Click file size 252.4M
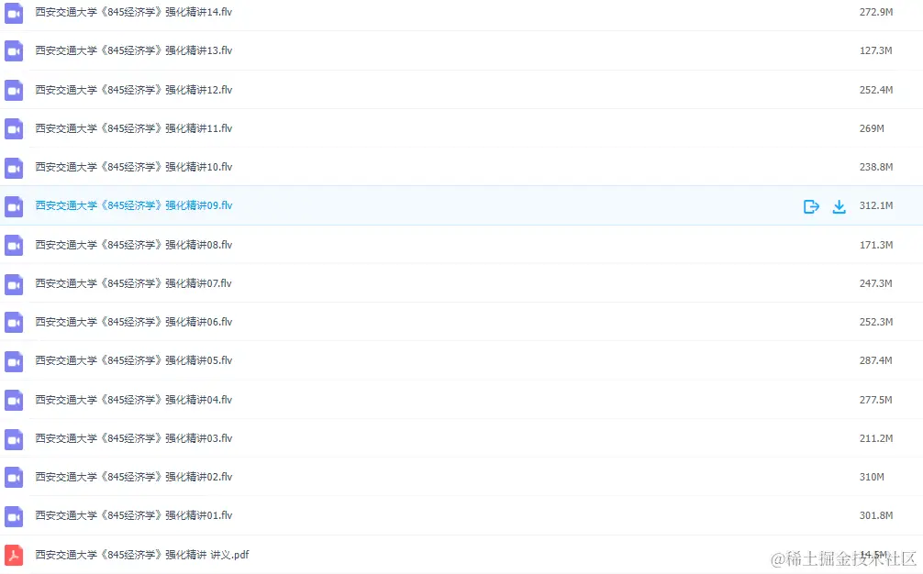This screenshot has height=574, width=923. (876, 90)
